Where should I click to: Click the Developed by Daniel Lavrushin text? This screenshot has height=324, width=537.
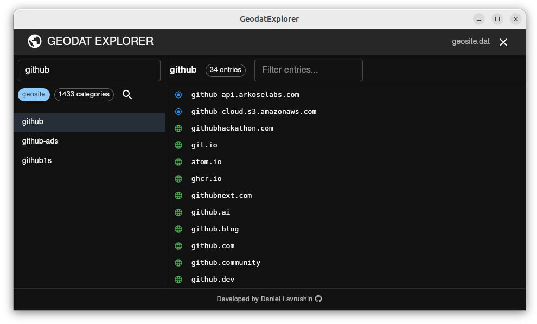(264, 299)
